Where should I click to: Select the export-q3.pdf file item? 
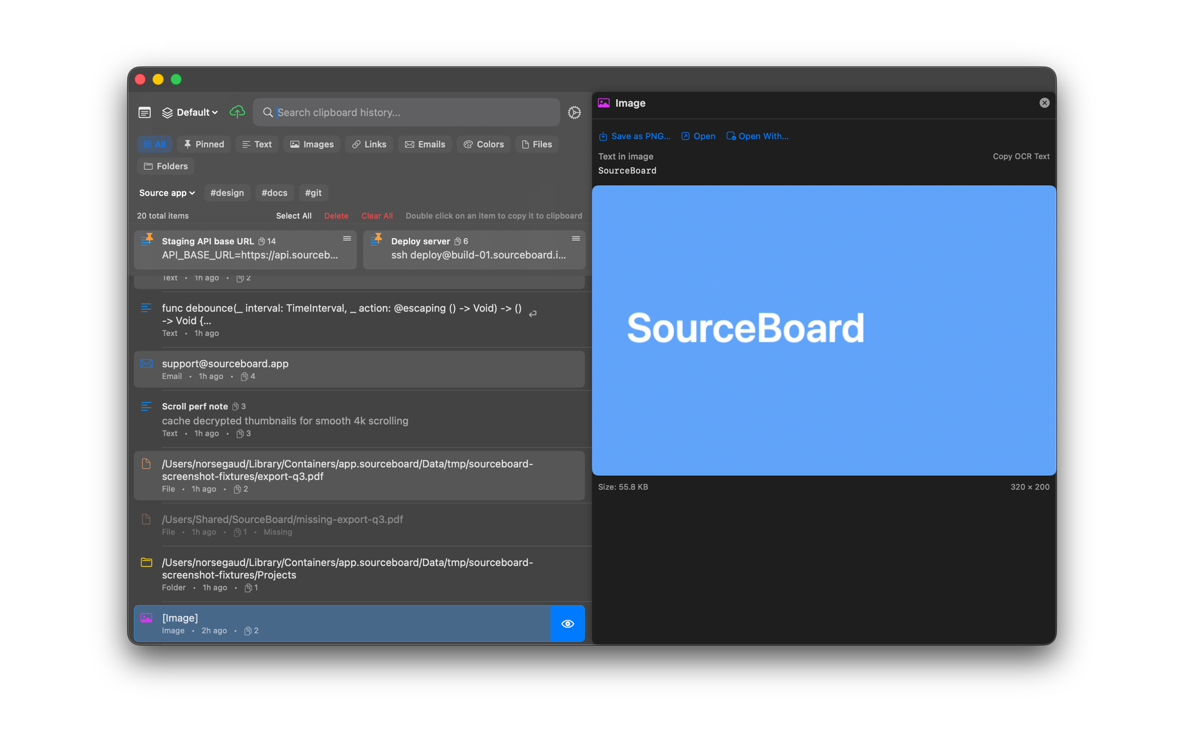[x=359, y=475]
